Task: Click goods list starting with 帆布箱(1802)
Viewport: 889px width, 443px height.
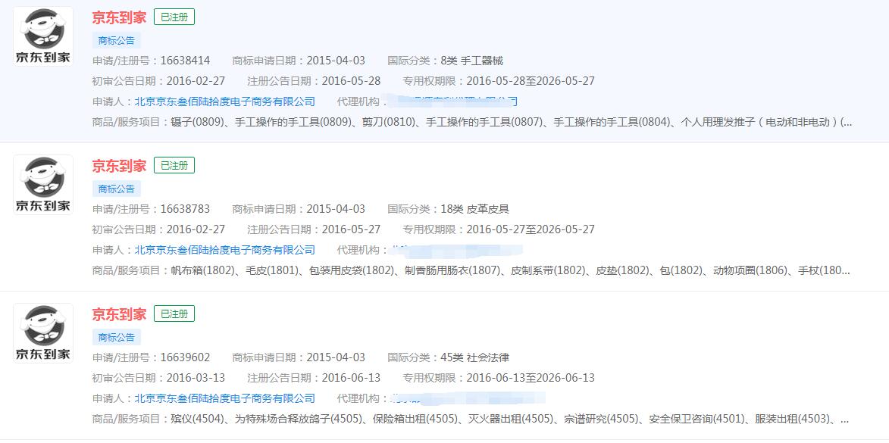Action: (x=510, y=271)
